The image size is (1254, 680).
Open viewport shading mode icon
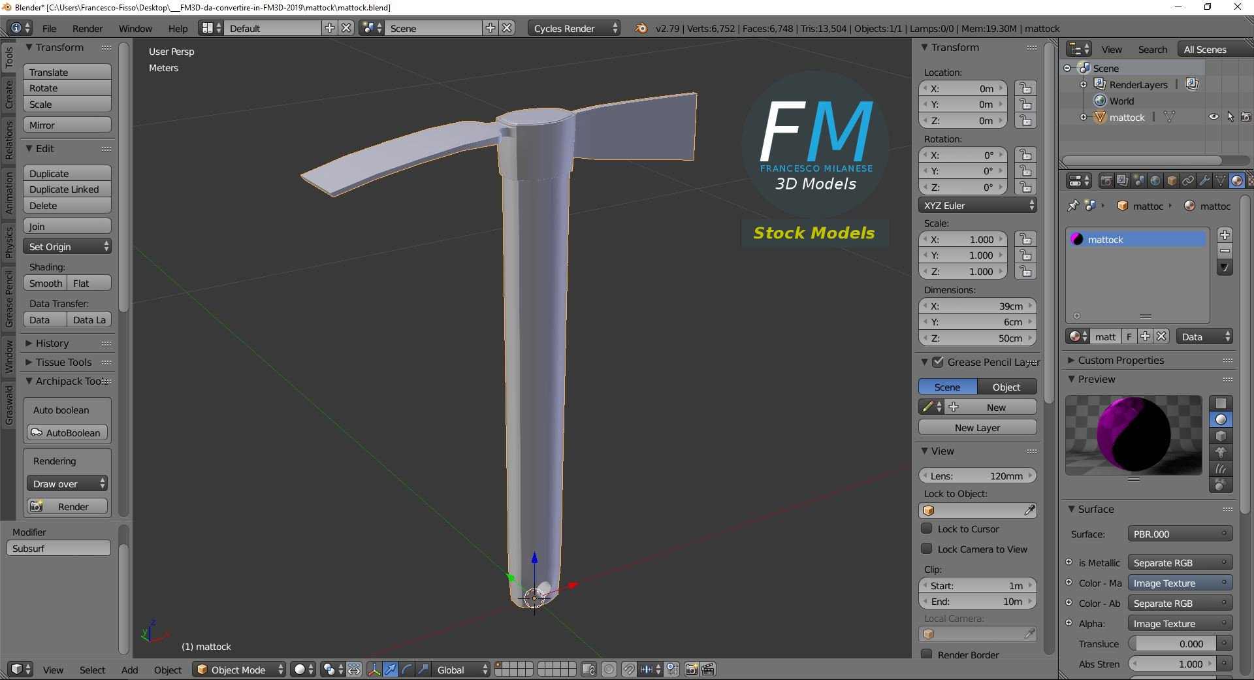[x=303, y=669]
